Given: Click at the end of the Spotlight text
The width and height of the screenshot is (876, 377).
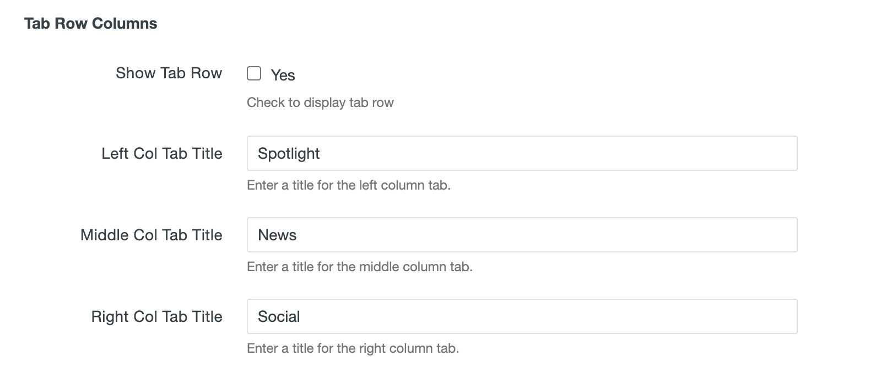Looking at the screenshot, I should click(321, 153).
